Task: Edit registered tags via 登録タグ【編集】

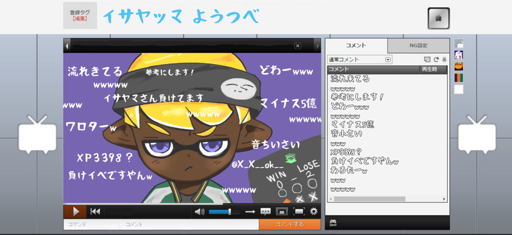Action: pos(80,15)
